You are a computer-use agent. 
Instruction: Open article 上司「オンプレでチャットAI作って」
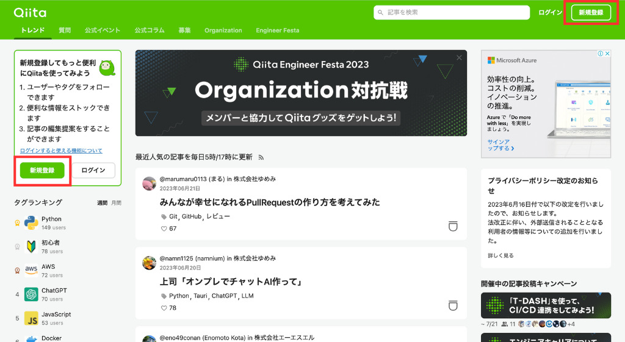pyautogui.click(x=230, y=282)
